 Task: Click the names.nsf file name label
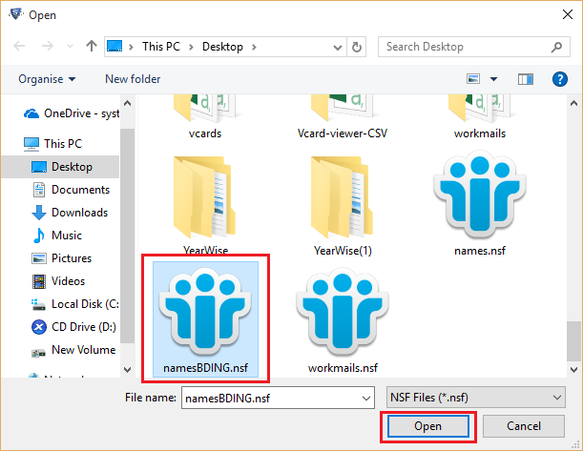[x=480, y=251]
